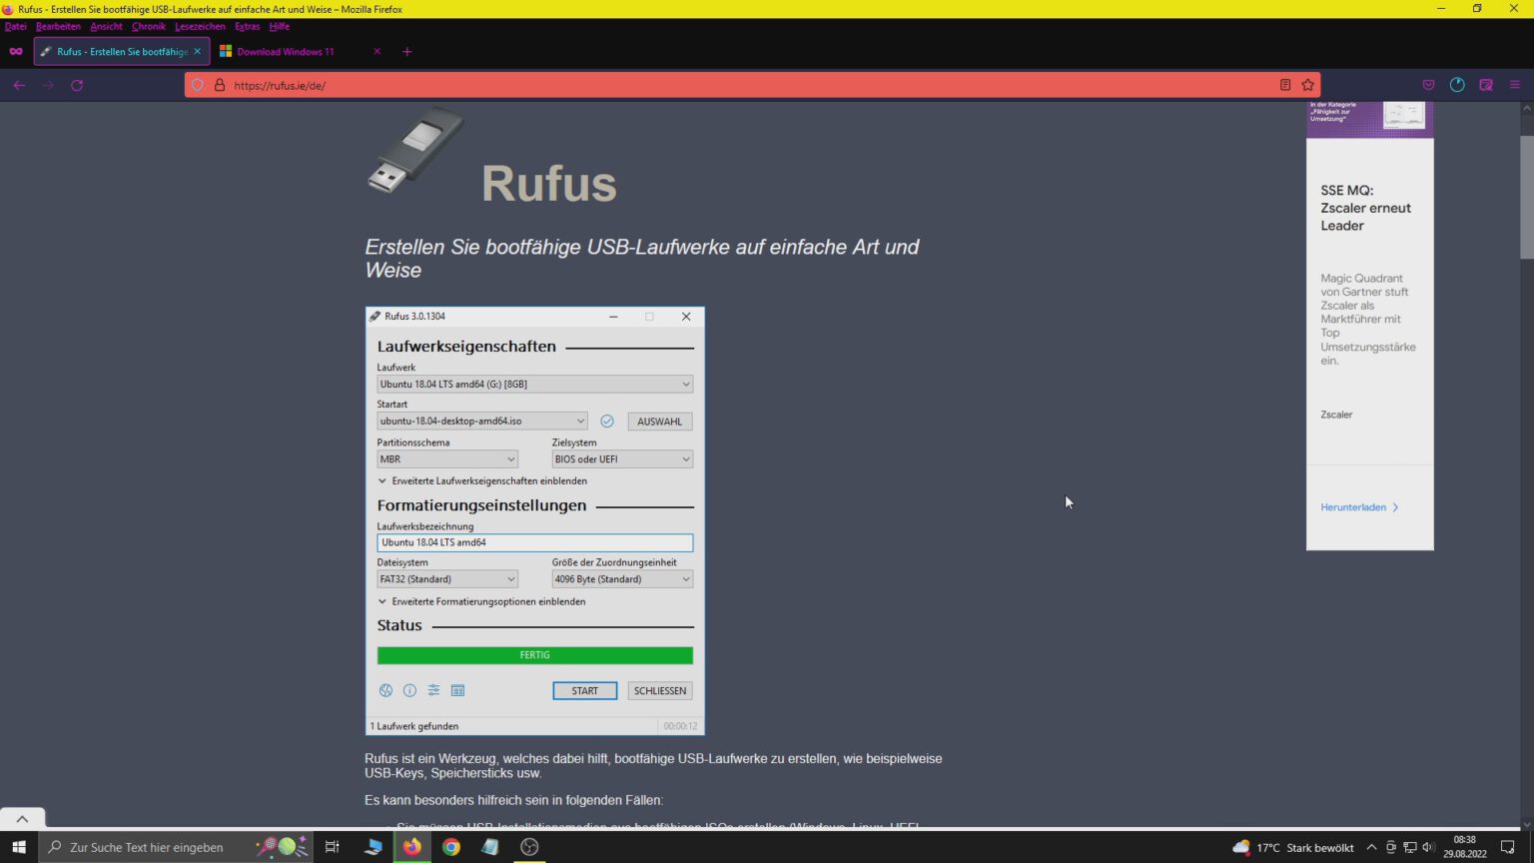Image resolution: width=1534 pixels, height=863 pixels.
Task: Launch OBS Studio from the taskbar
Action: click(x=529, y=847)
